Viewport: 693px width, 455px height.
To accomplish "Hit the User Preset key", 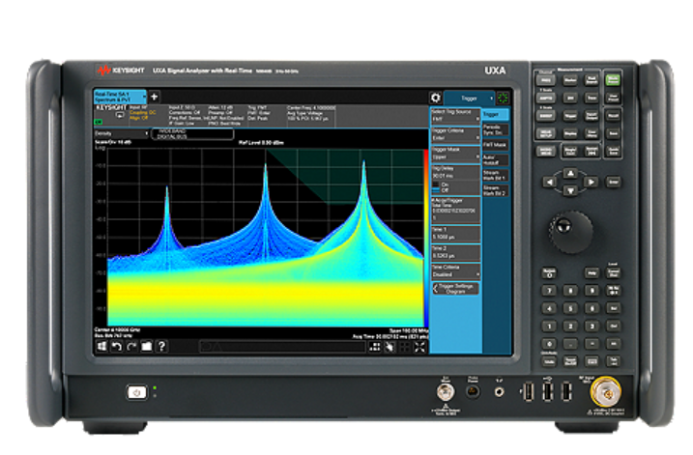I will coord(613,99).
